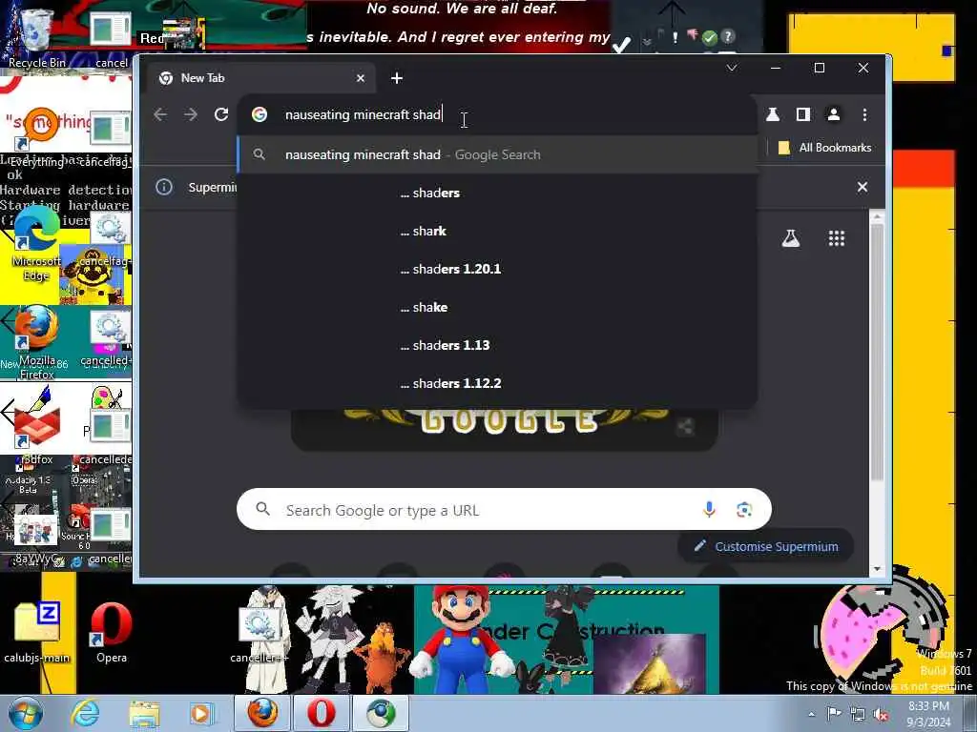
Task: Switch to Opera on the taskbar
Action: (322, 713)
